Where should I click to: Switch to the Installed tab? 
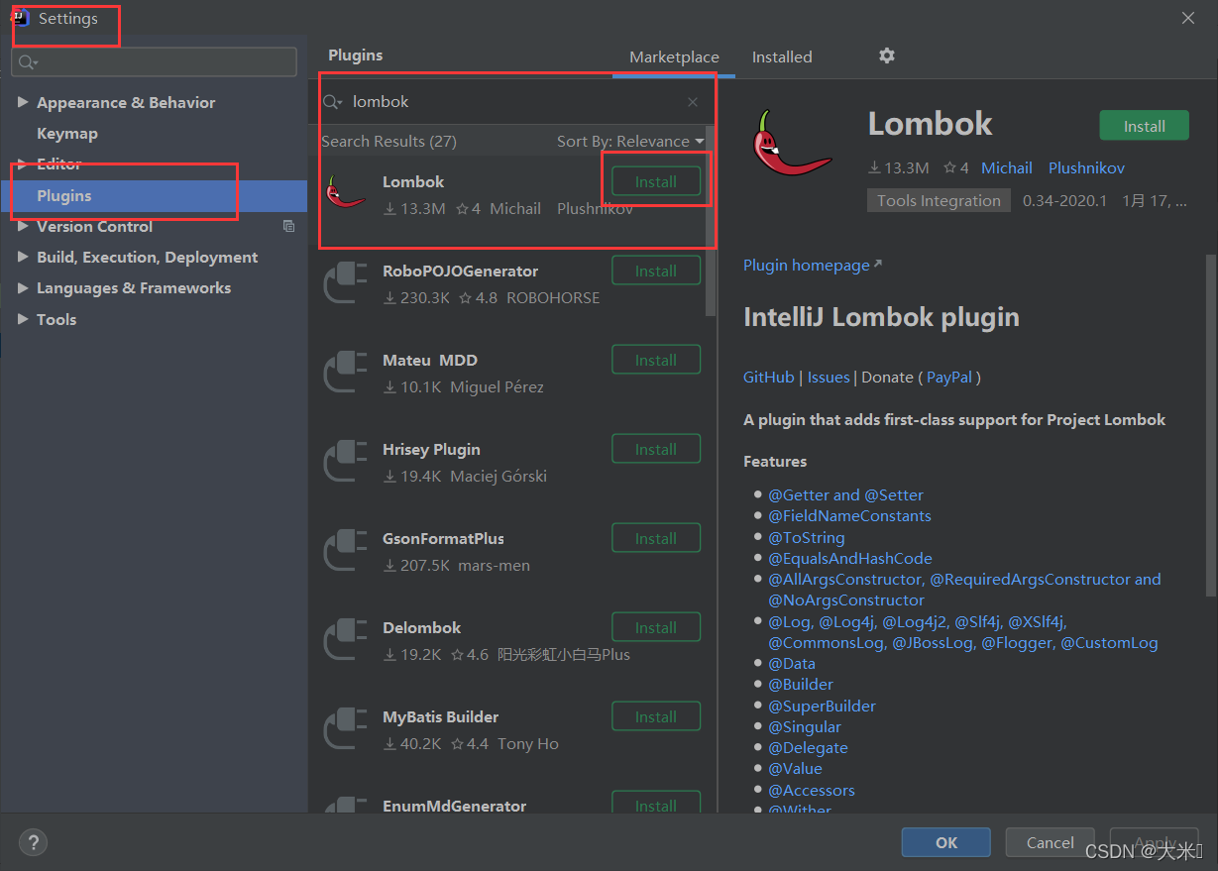pyautogui.click(x=782, y=57)
